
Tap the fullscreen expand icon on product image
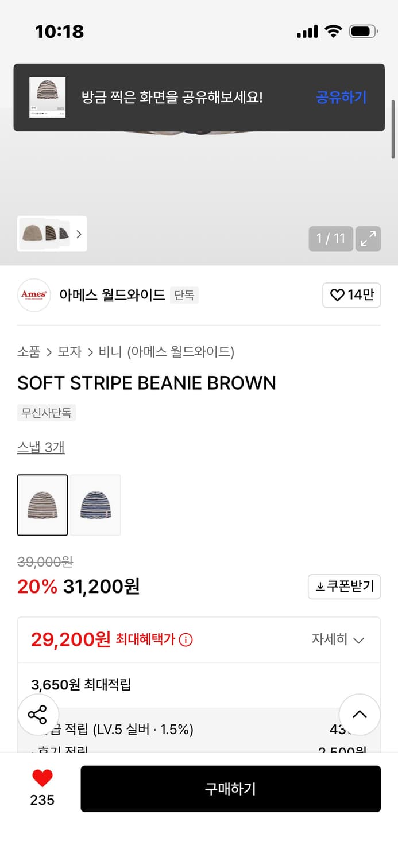pyautogui.click(x=368, y=239)
